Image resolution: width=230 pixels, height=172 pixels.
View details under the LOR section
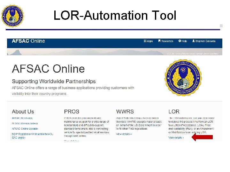click(x=176, y=138)
